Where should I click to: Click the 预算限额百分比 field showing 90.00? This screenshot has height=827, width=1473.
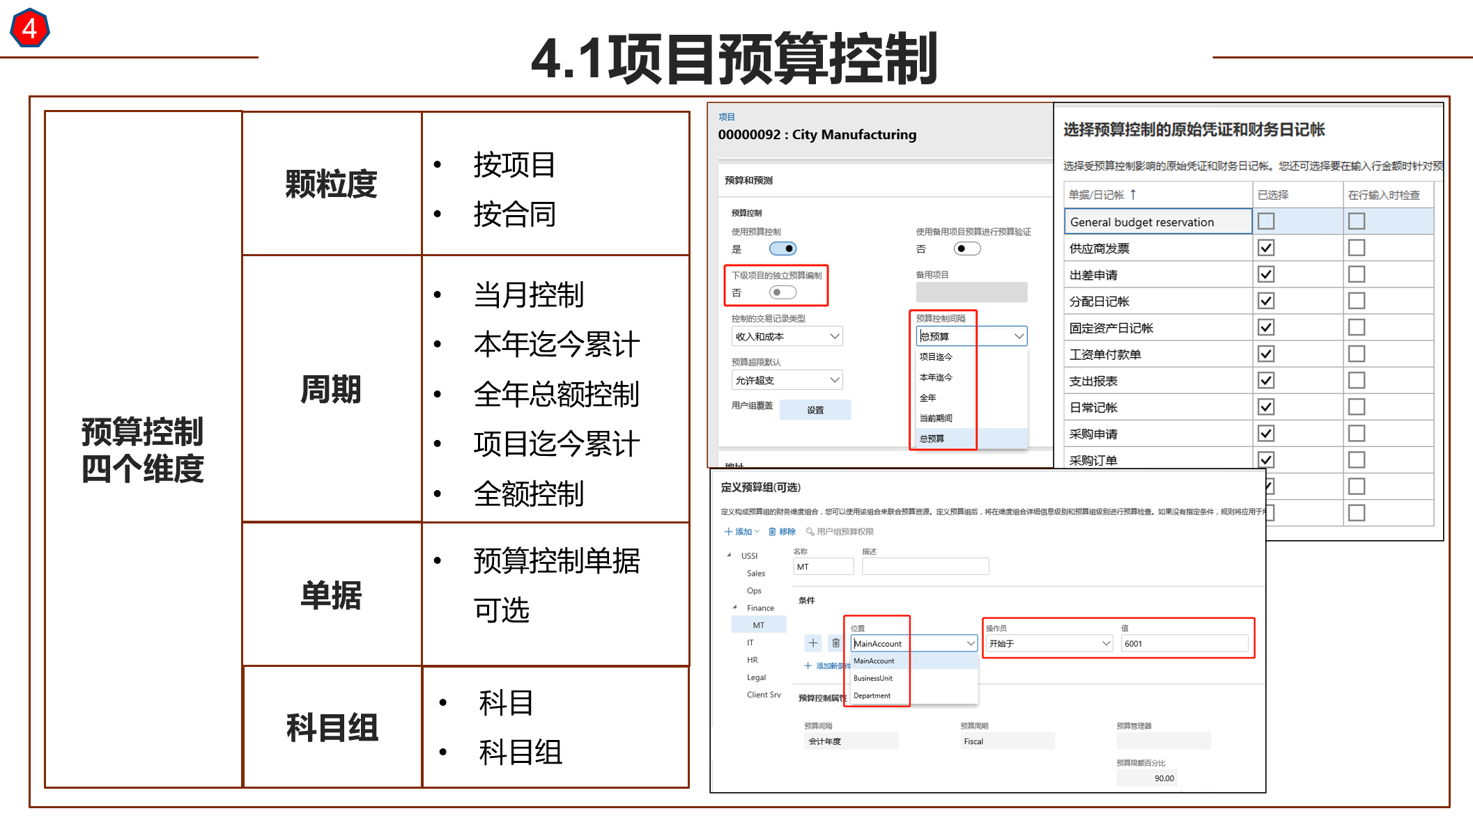[x=1147, y=778]
